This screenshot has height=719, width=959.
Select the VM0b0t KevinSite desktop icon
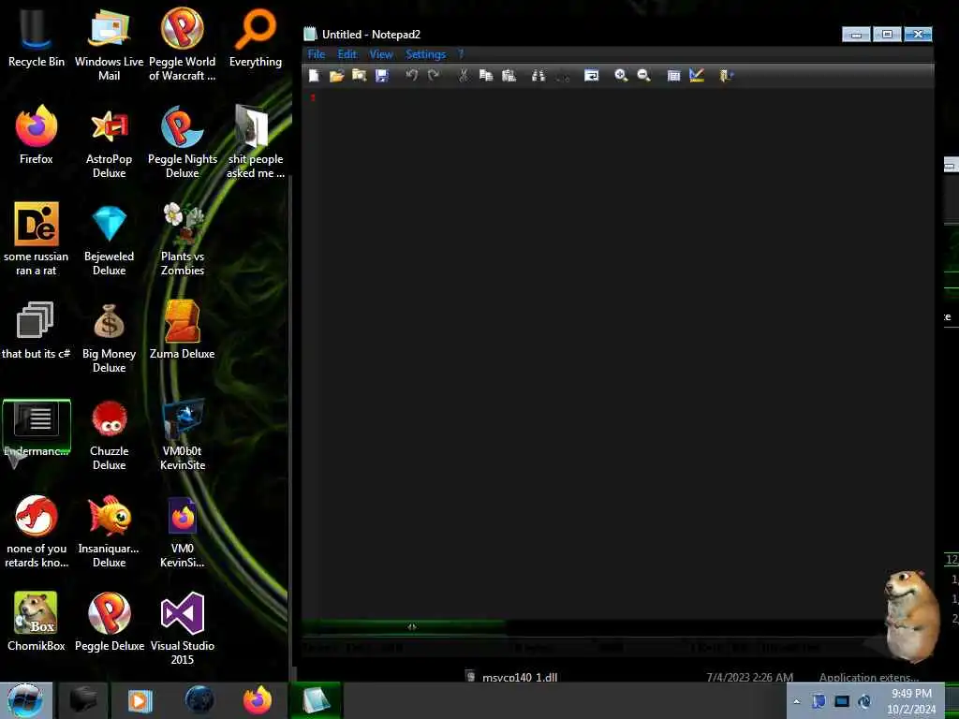pyautogui.click(x=183, y=434)
